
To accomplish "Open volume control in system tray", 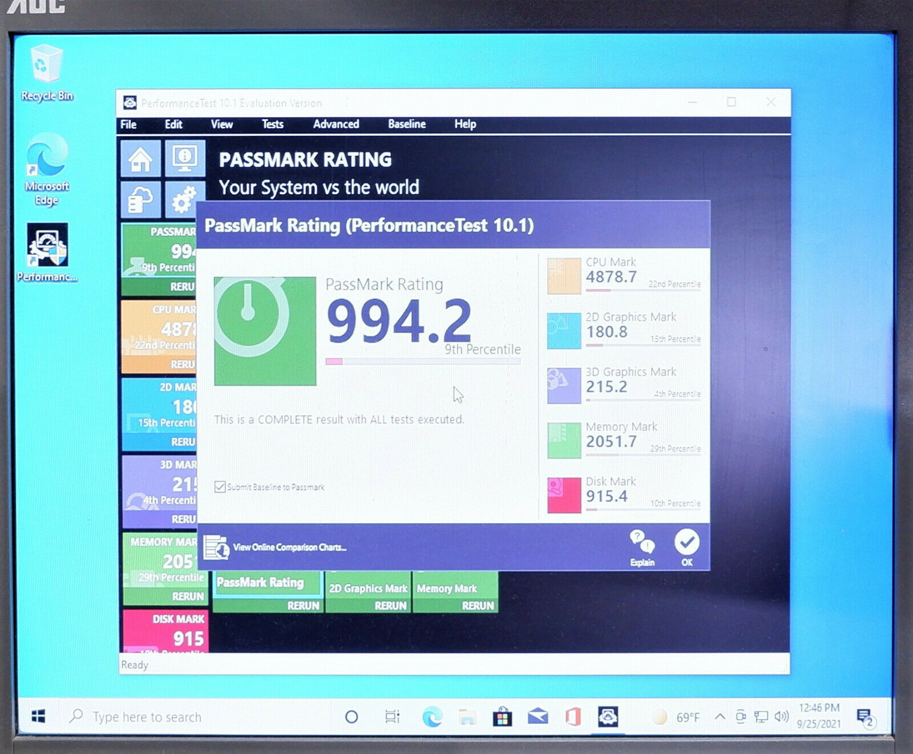I will (782, 716).
